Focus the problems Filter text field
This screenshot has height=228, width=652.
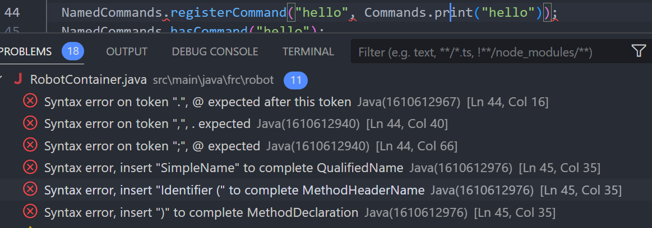click(491, 51)
